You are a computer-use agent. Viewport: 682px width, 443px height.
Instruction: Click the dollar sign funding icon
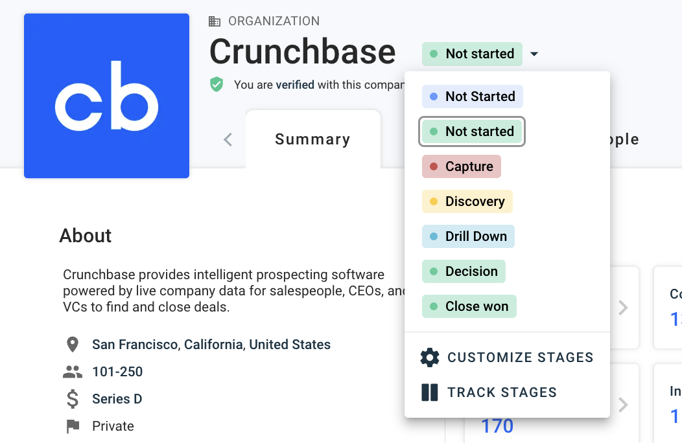coord(73,399)
